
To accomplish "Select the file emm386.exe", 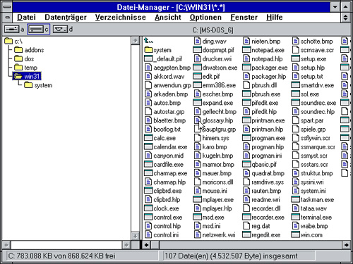I will pyautogui.click(x=215, y=85).
